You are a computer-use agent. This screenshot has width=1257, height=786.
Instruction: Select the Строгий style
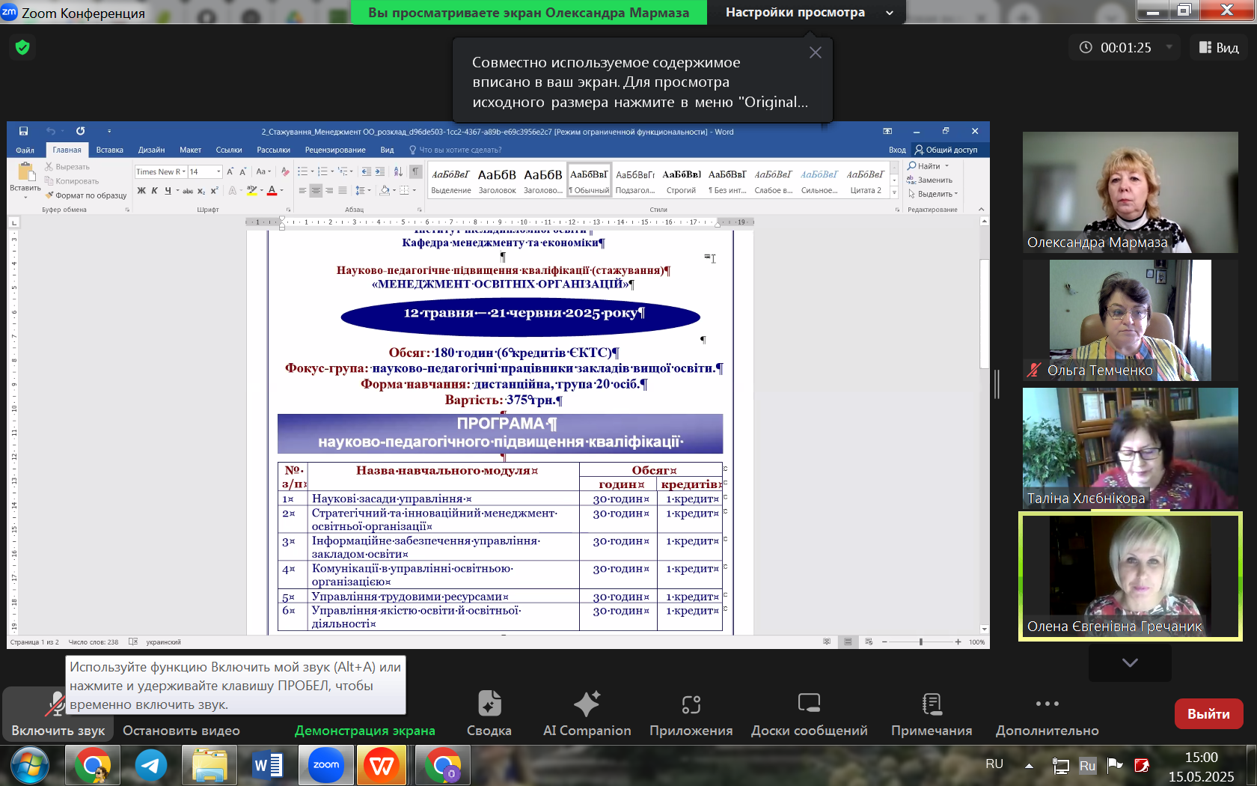[682, 180]
